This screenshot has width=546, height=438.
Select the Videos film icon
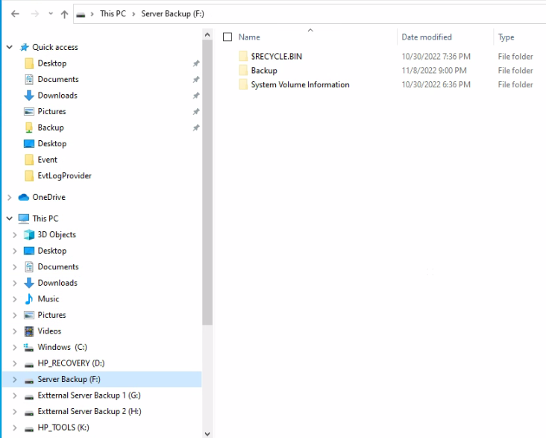29,331
